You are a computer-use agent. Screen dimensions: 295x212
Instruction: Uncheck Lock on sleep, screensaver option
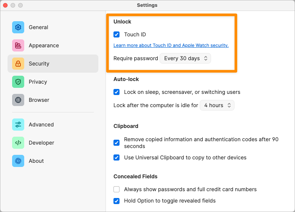click(x=117, y=92)
